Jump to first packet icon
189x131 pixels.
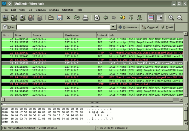tap(131, 18)
